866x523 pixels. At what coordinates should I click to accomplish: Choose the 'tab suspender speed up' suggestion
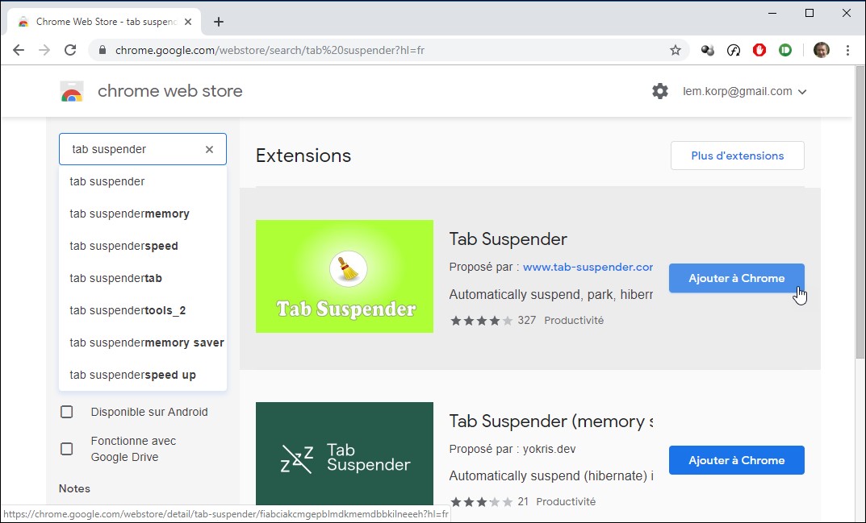point(132,375)
